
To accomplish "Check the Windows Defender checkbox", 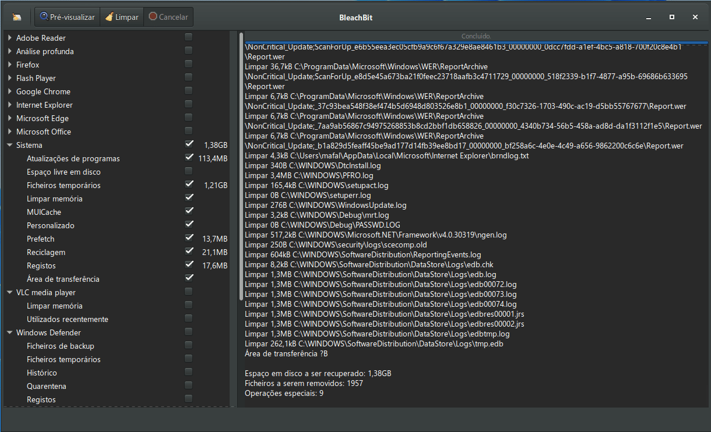I will pos(189,332).
